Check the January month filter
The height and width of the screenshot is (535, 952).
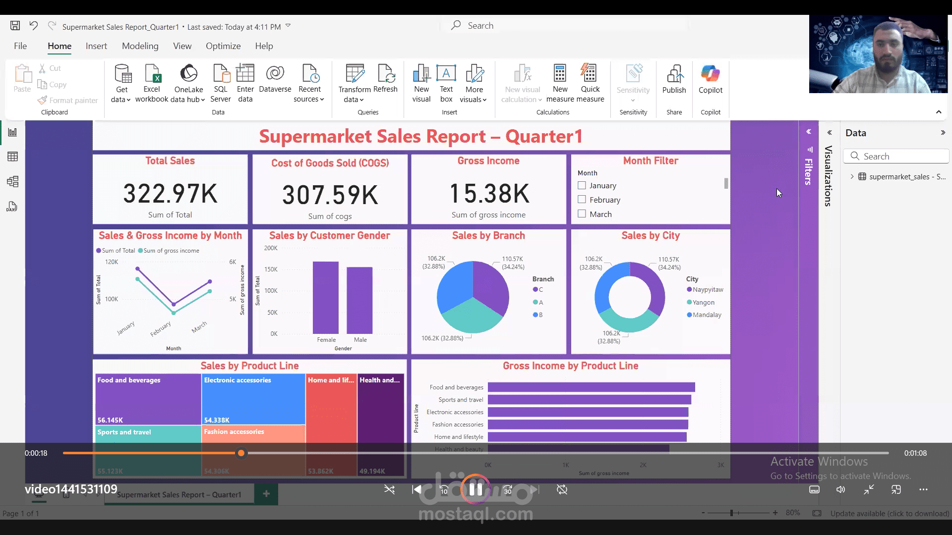click(582, 185)
